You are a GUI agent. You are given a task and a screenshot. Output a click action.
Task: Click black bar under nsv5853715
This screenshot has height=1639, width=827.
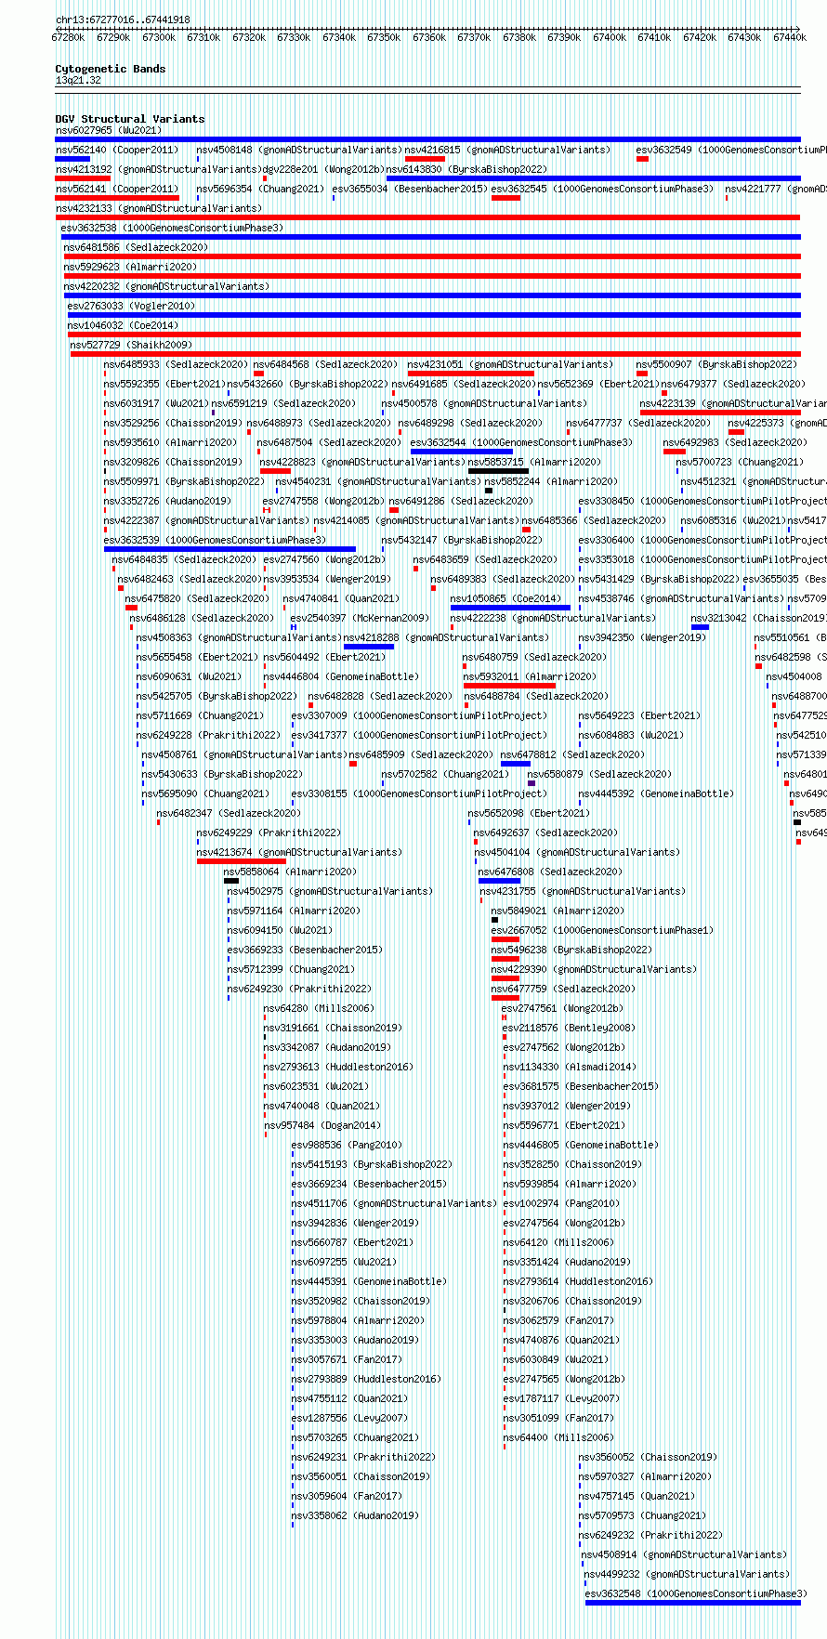pyautogui.click(x=498, y=471)
